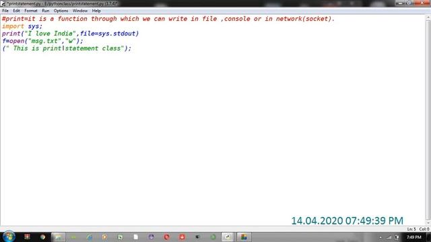431x242 pixels.
Task: Open the red download-arrow taskbar icon
Action: click(182, 237)
